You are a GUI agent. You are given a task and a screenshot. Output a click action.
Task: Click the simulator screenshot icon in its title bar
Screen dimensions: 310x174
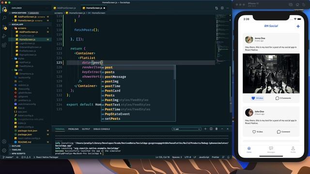[291, 4]
